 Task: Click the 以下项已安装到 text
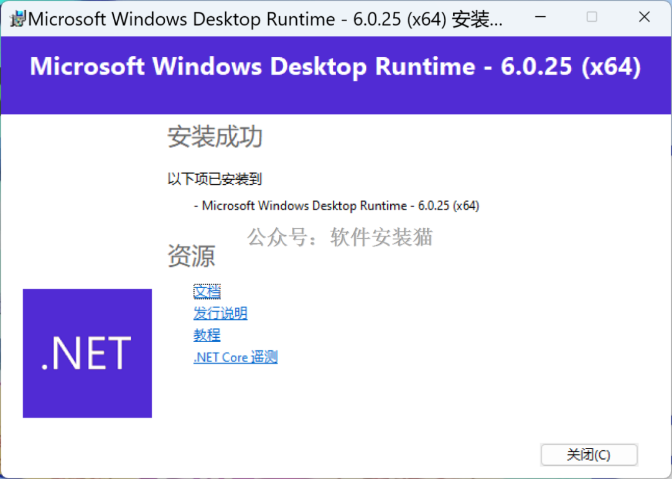click(x=214, y=179)
